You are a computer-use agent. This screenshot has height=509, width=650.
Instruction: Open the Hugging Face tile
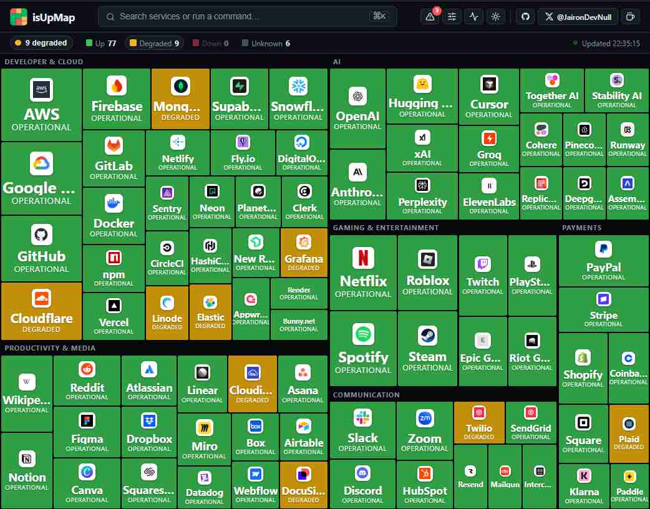(422, 96)
